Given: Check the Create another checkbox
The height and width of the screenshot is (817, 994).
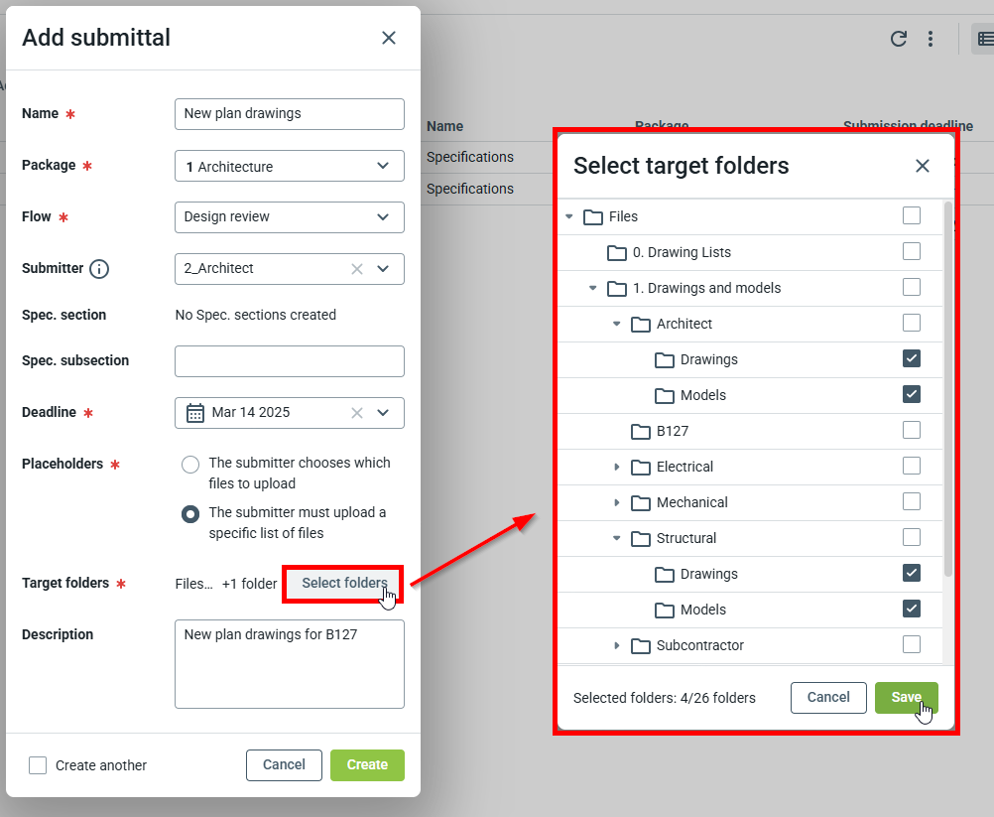Looking at the screenshot, I should point(38,765).
